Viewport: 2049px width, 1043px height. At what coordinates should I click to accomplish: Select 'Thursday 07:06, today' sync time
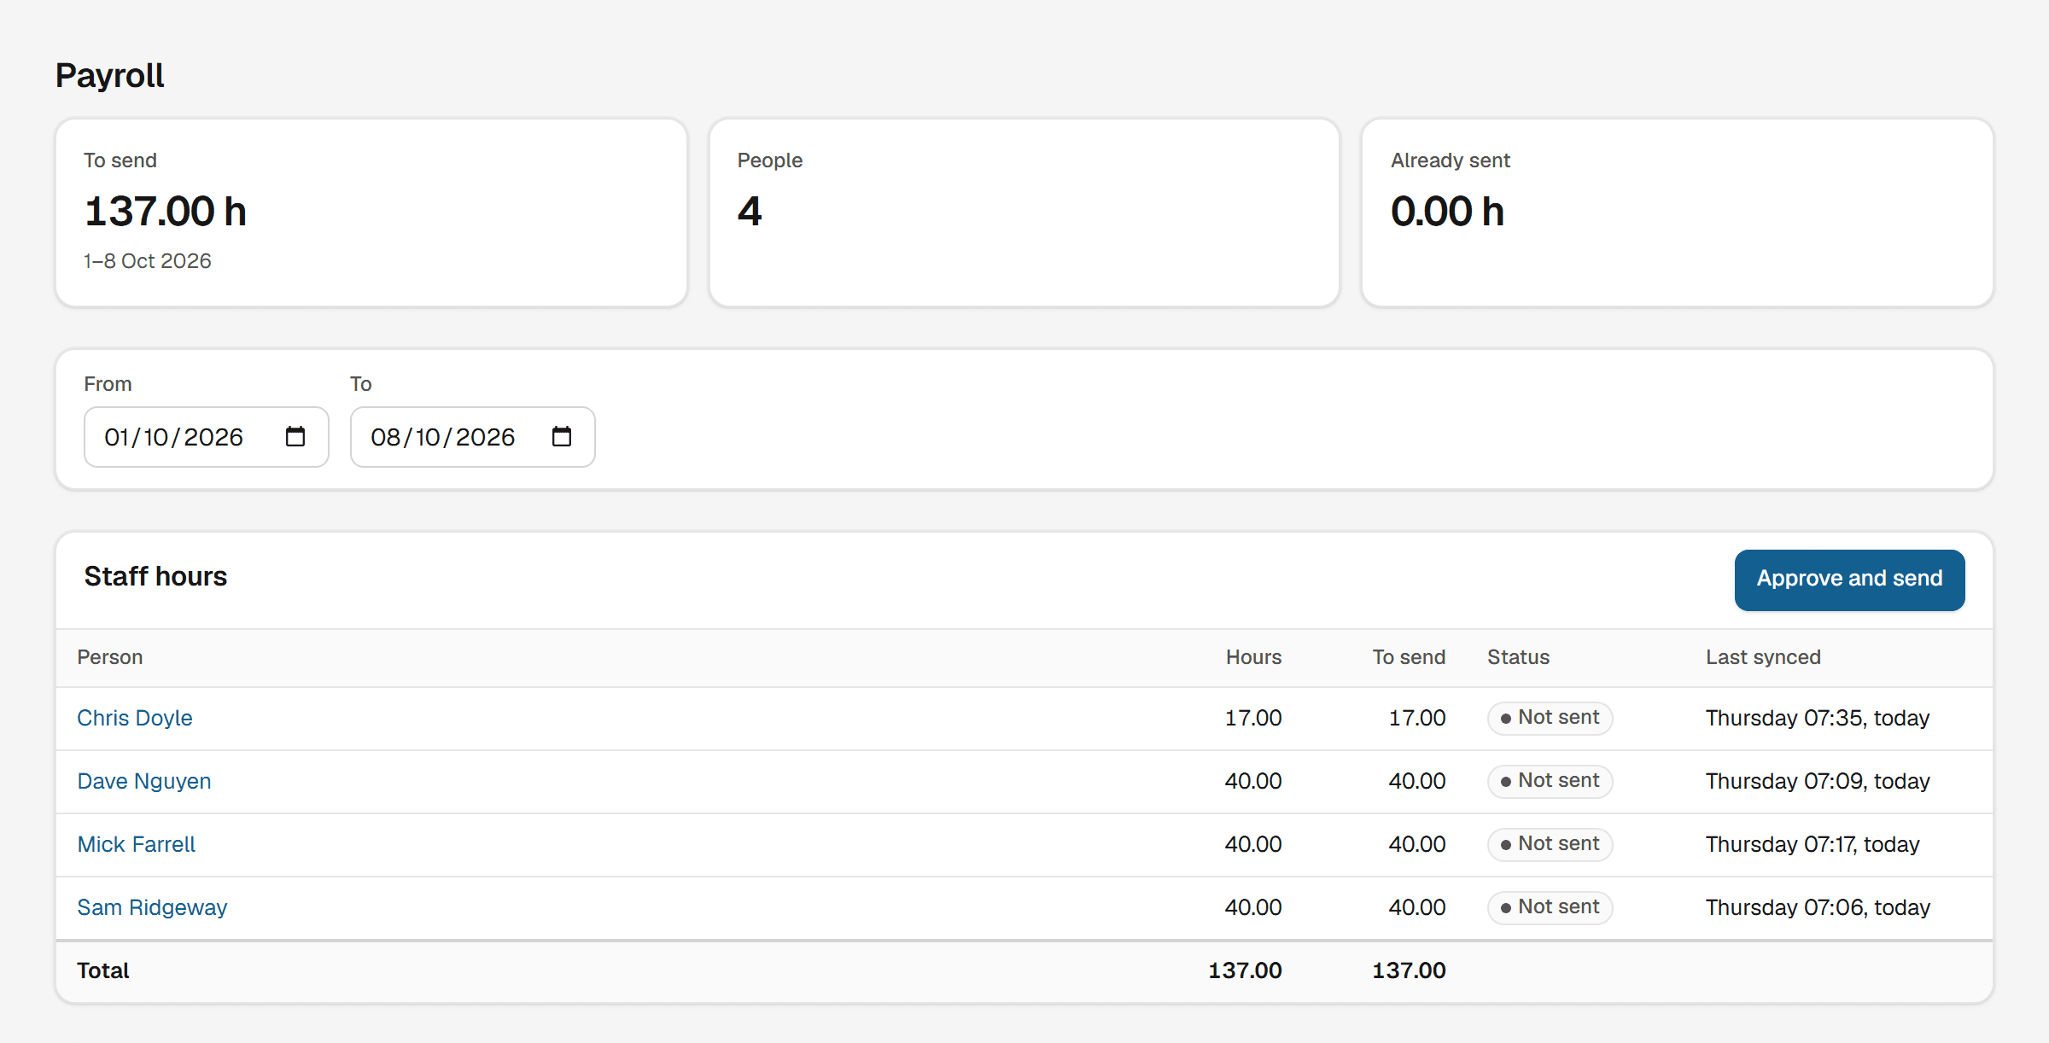tap(1818, 907)
